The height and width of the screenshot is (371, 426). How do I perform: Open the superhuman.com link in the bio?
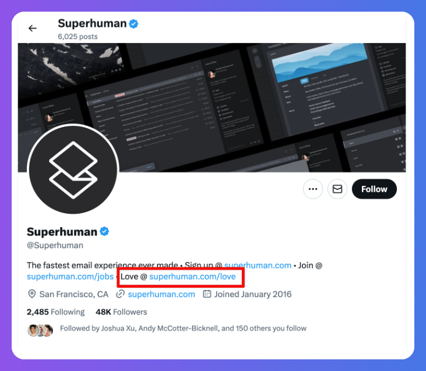coord(258,265)
